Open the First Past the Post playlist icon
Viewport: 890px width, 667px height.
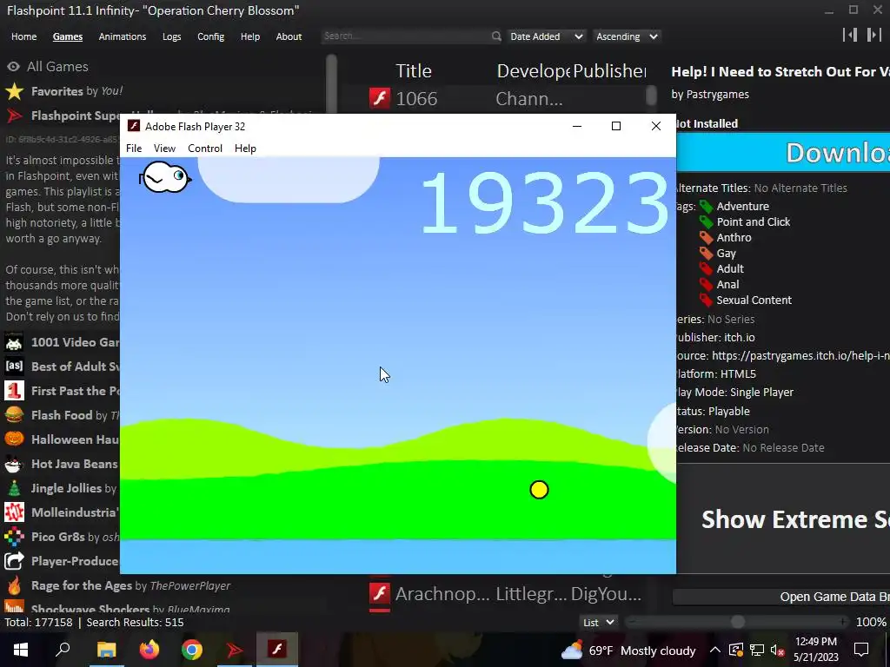tap(14, 391)
